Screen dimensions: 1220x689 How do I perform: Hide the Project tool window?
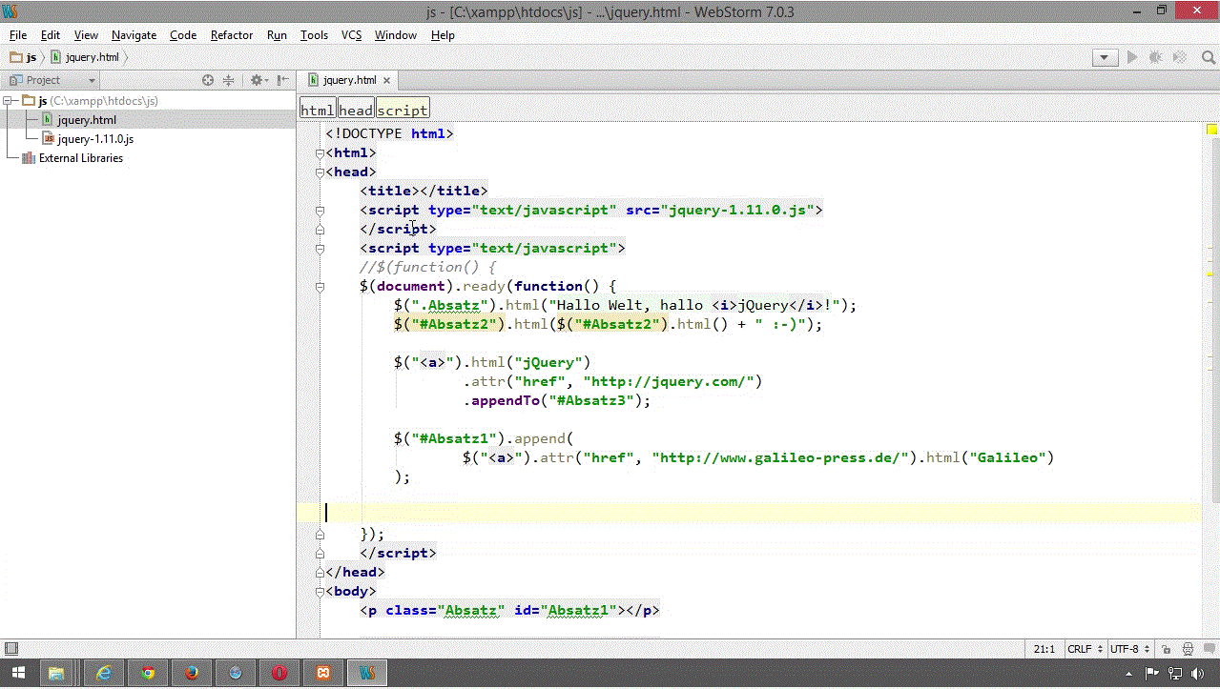click(x=282, y=80)
